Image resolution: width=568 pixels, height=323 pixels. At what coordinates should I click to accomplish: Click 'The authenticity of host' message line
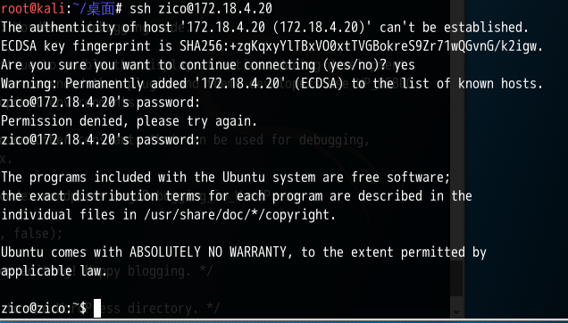coord(265,28)
